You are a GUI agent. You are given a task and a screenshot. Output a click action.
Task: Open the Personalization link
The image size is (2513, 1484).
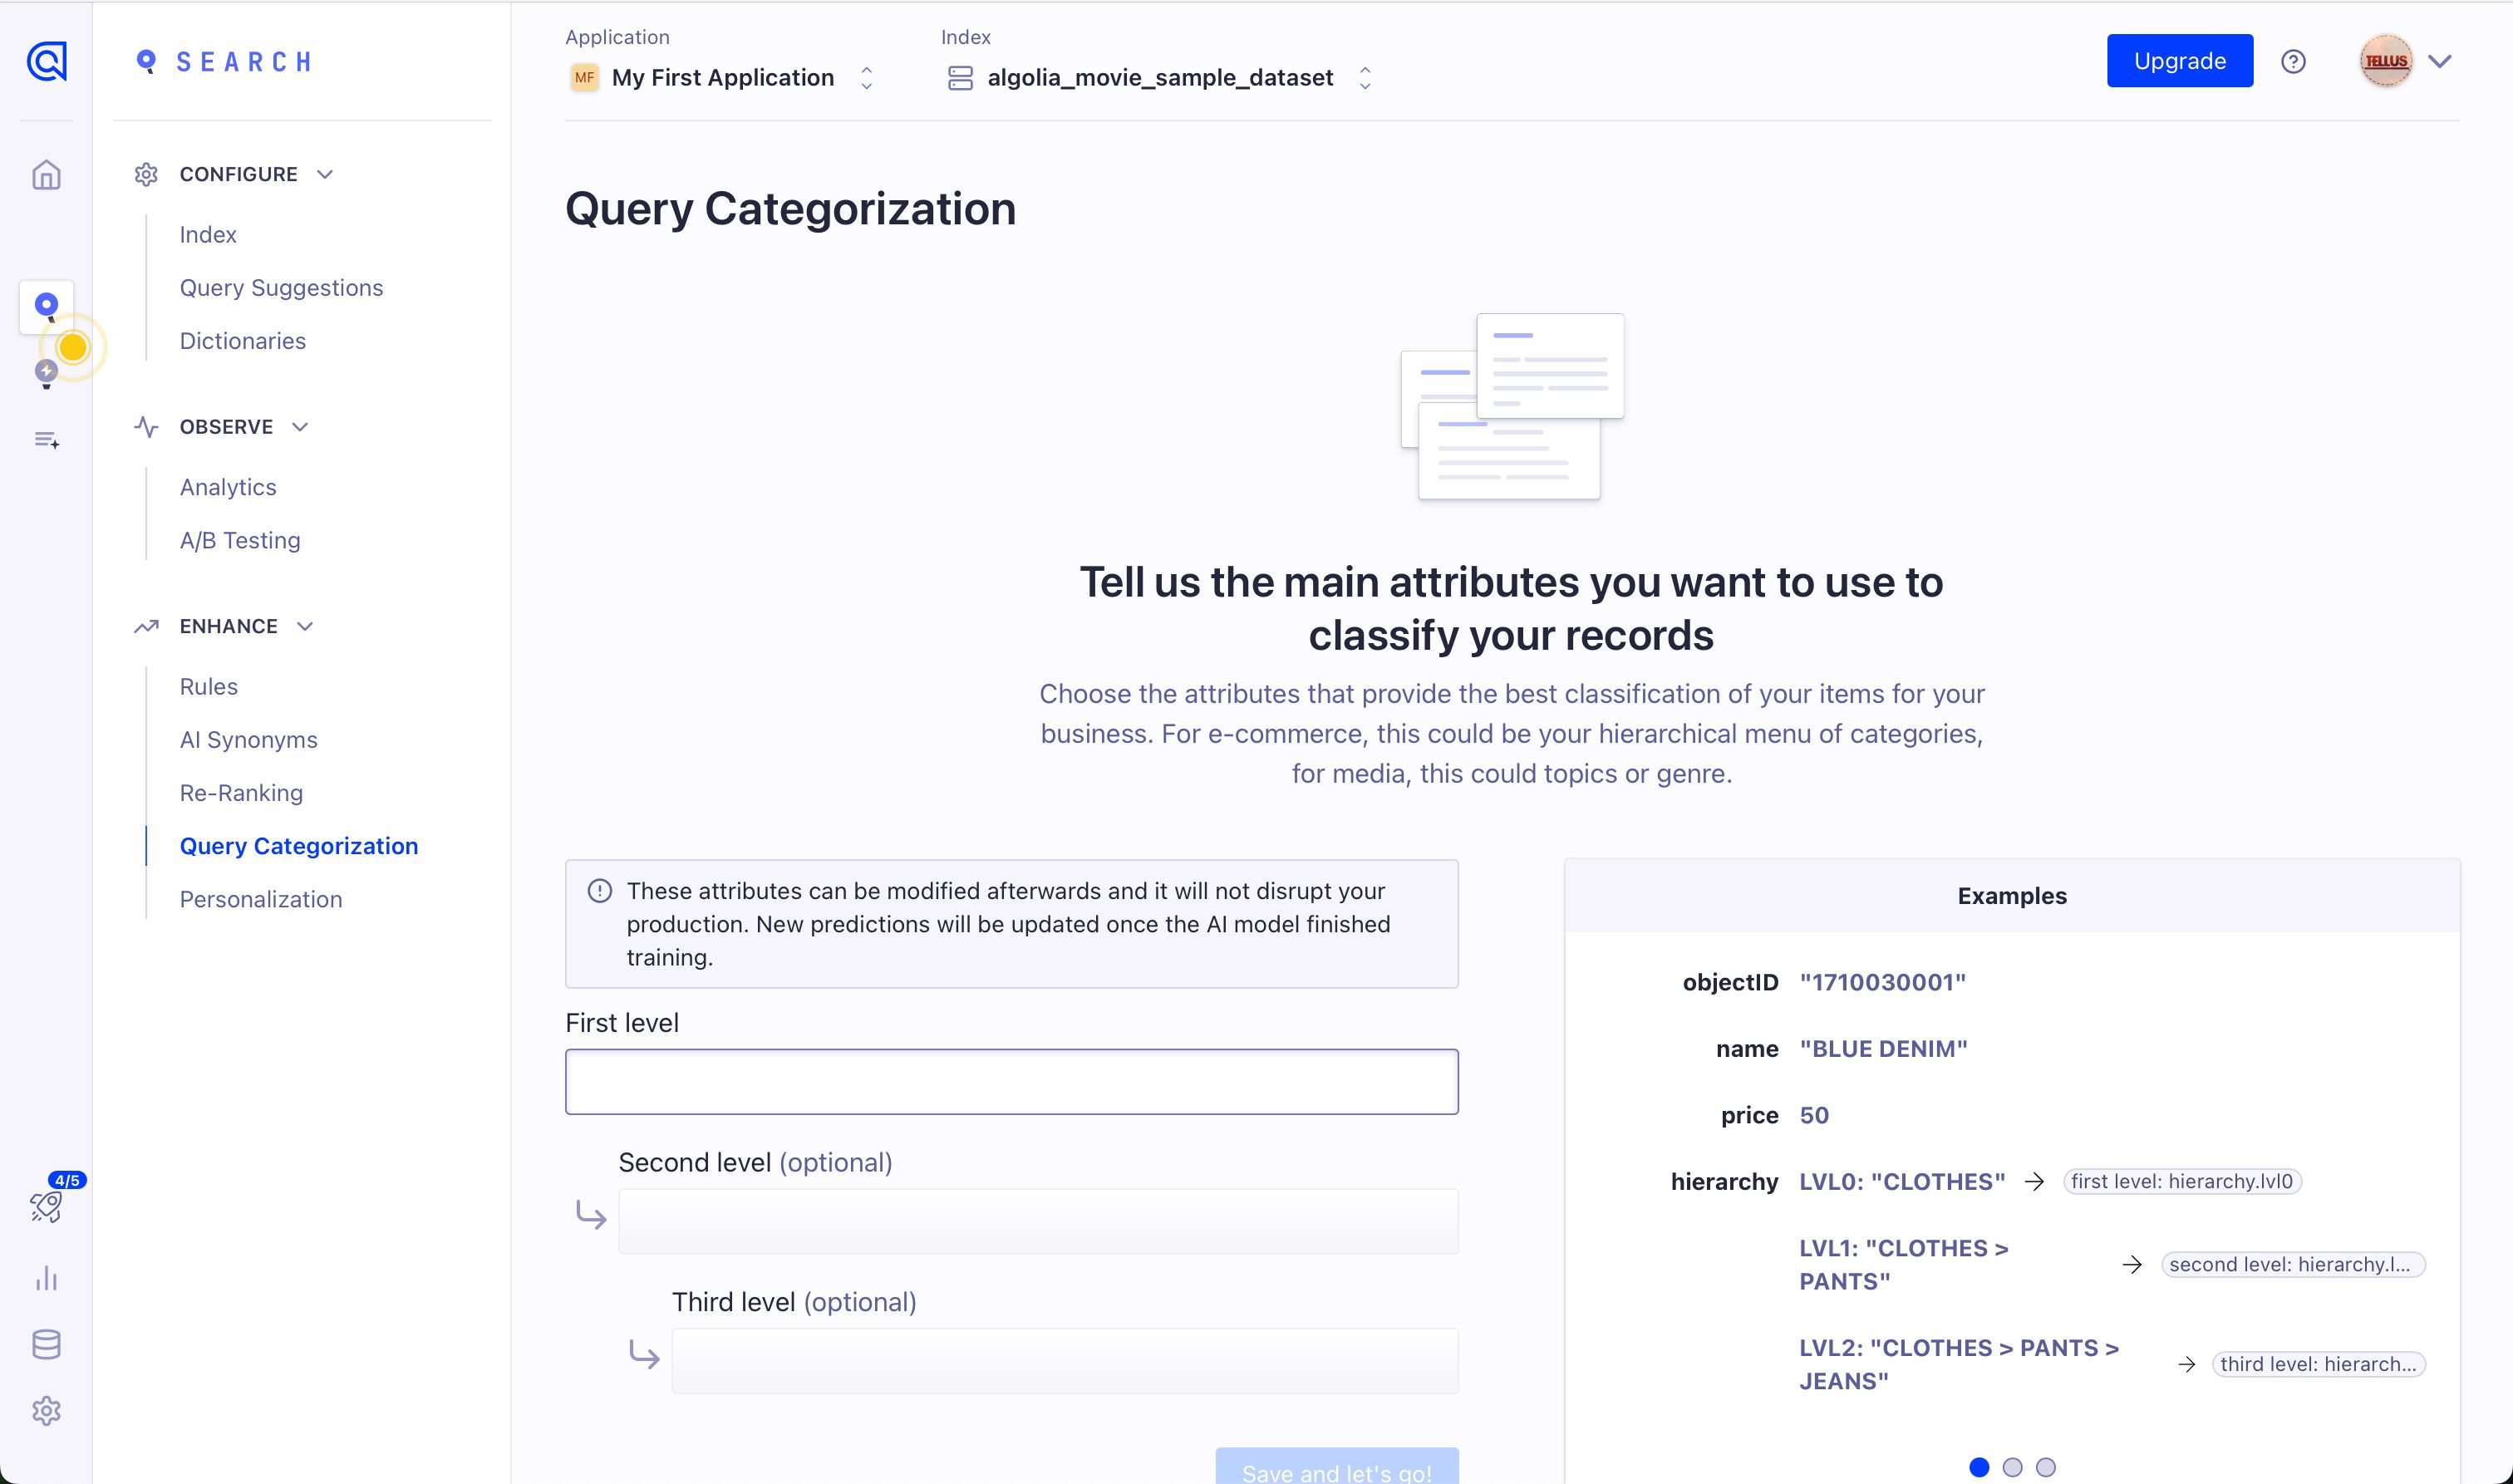(x=261, y=899)
